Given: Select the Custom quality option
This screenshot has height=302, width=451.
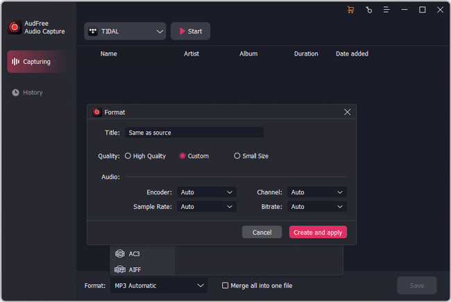Looking at the screenshot, I should (182, 156).
